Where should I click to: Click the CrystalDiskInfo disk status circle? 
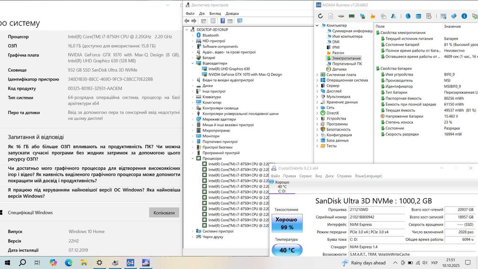[272, 182]
